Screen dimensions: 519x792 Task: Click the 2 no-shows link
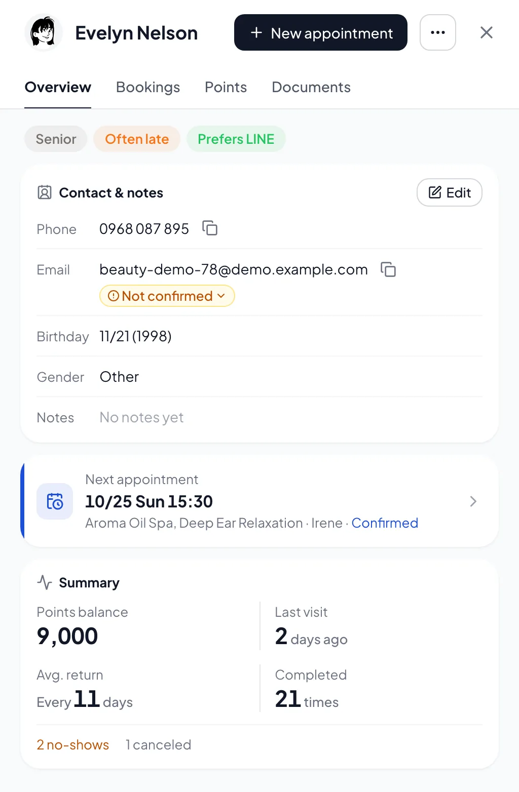tap(73, 744)
